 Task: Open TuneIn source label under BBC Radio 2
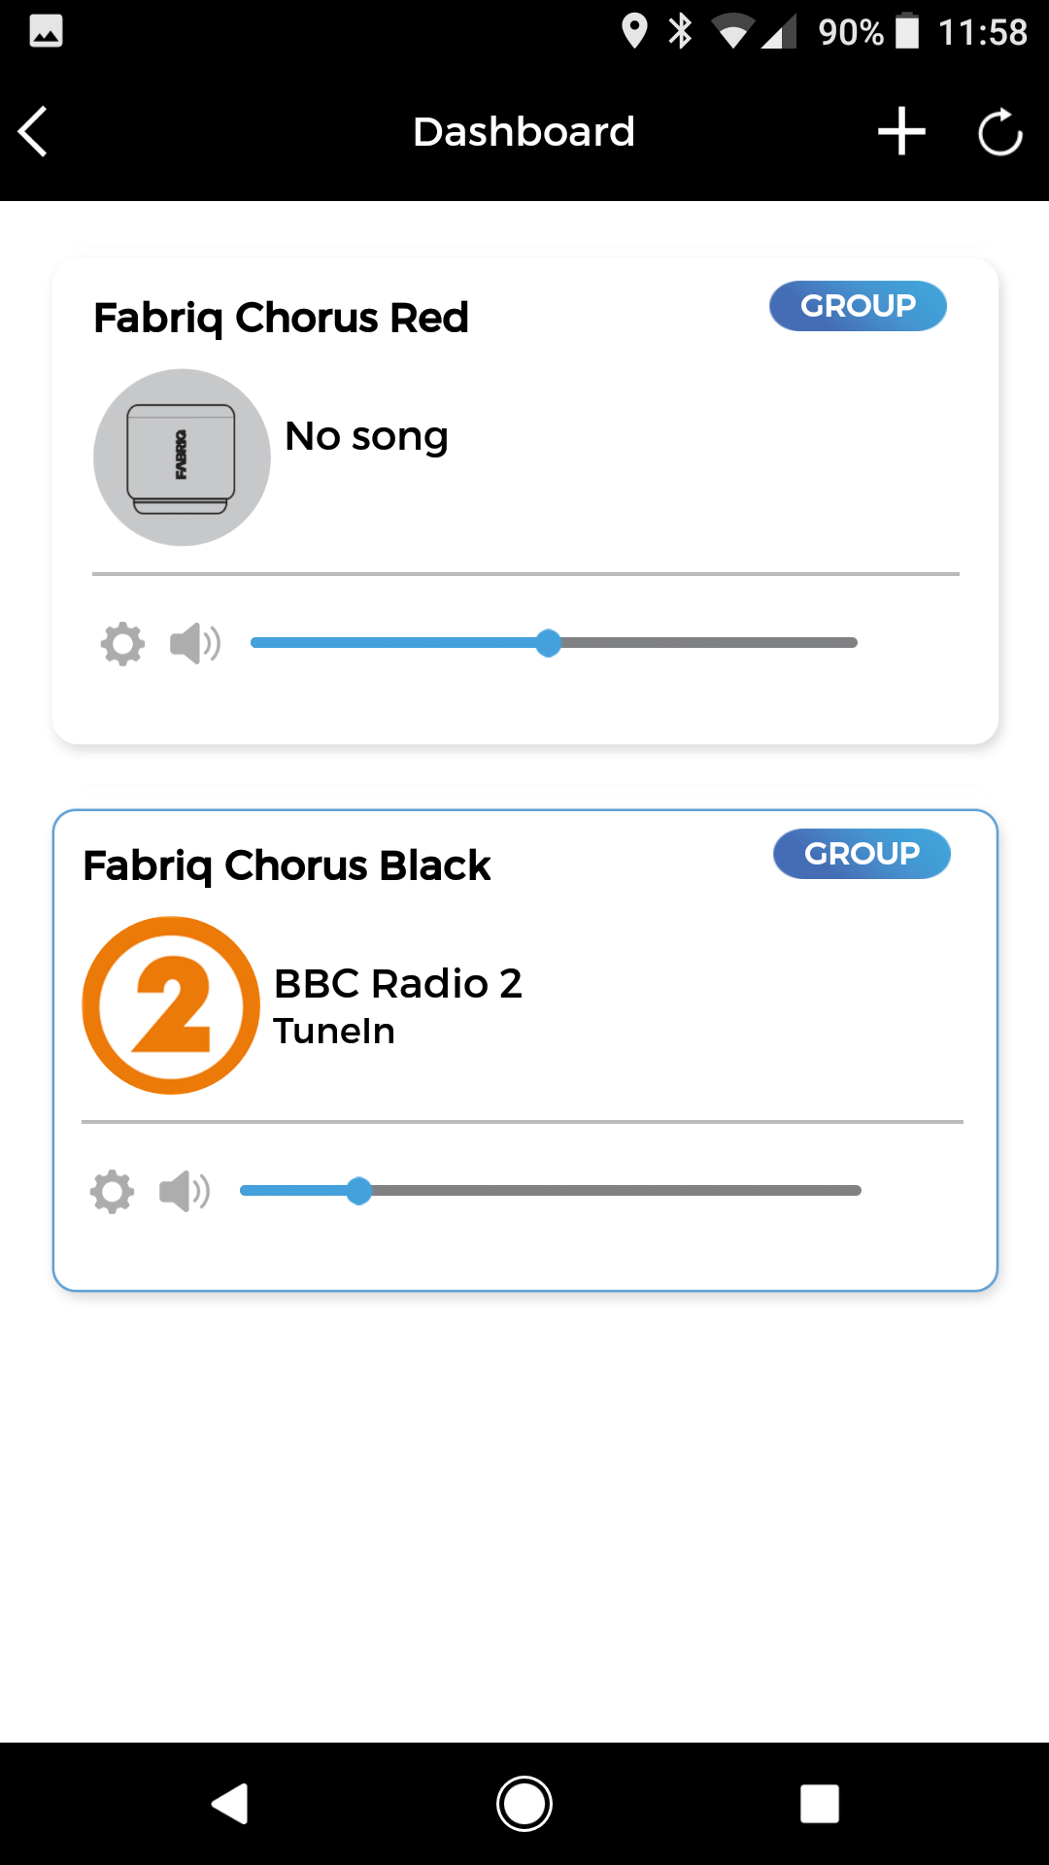point(334,1032)
